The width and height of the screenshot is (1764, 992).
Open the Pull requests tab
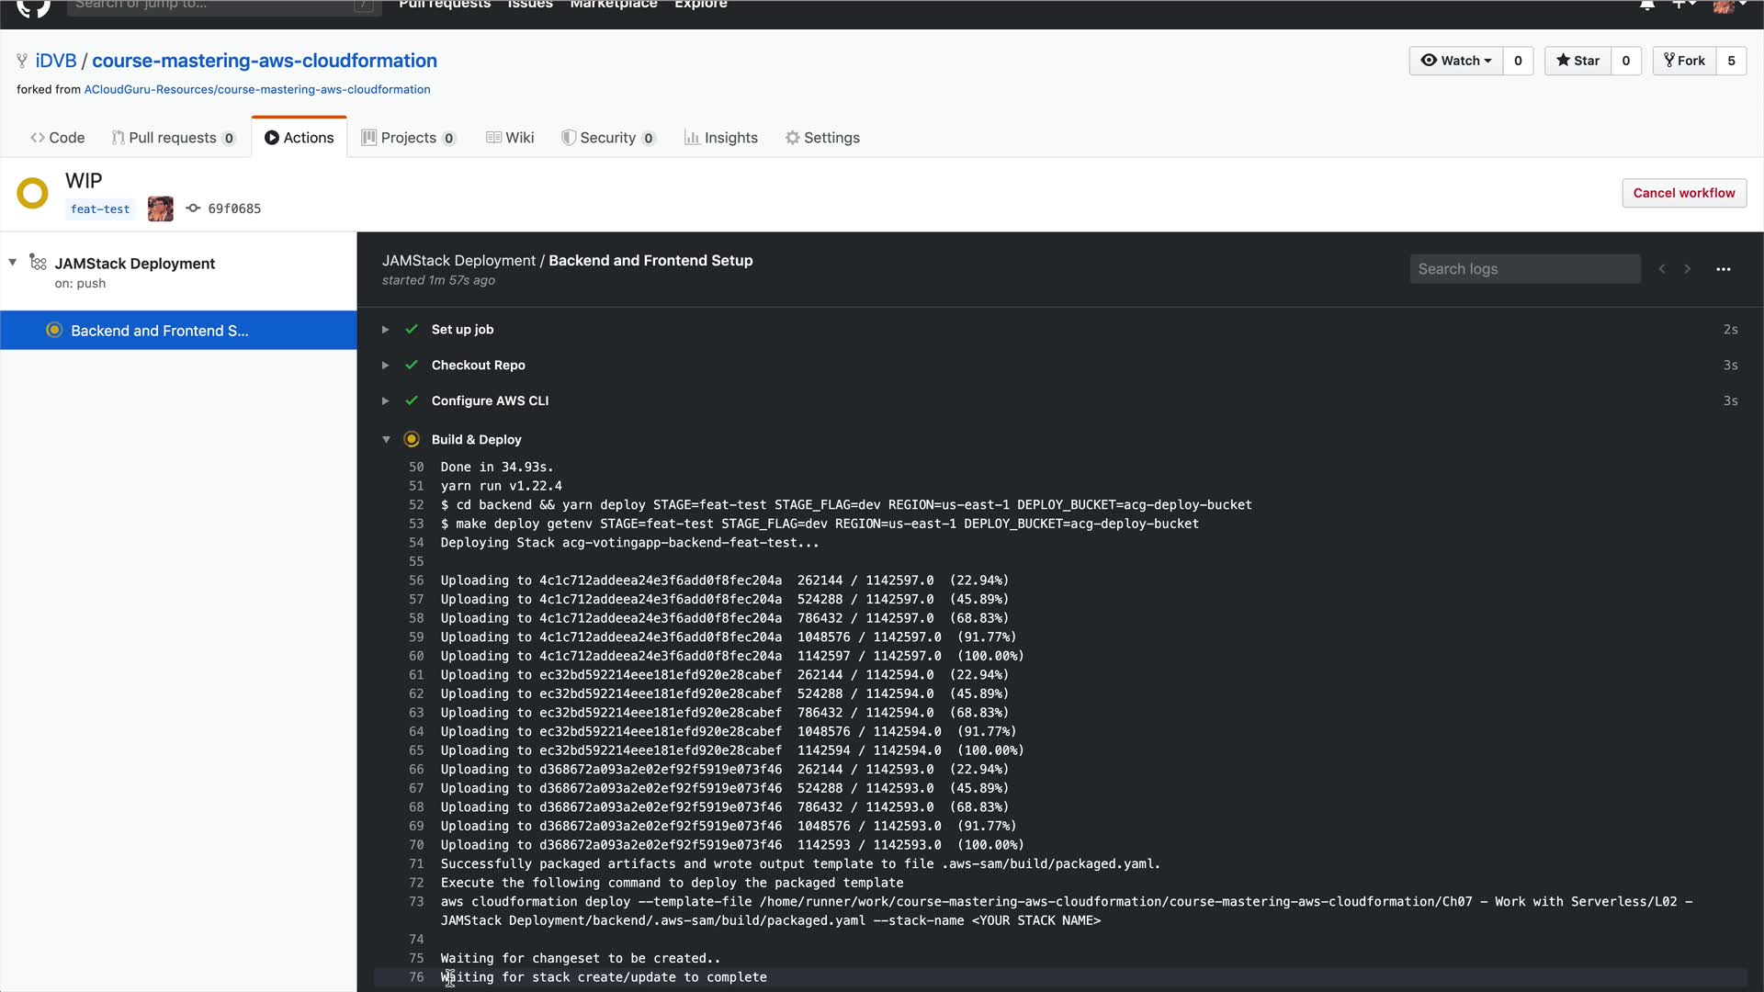point(172,138)
